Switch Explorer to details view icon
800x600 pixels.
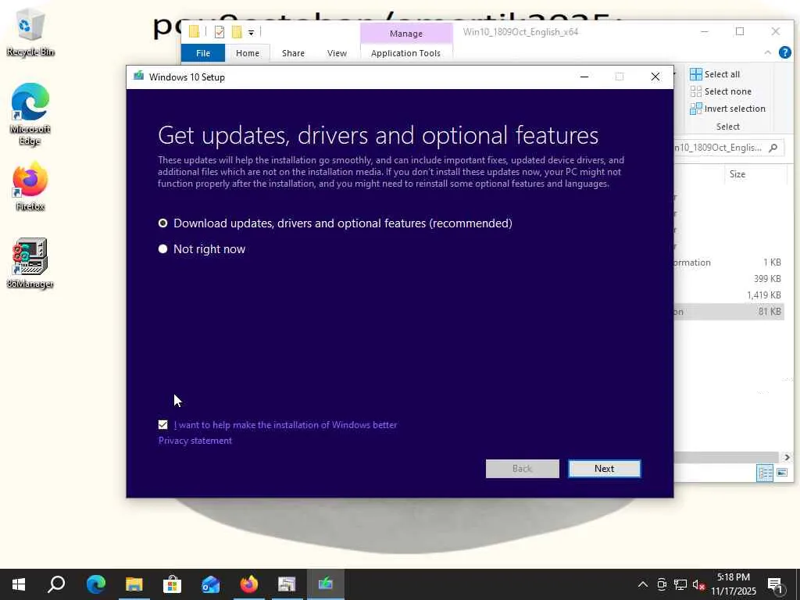click(764, 473)
